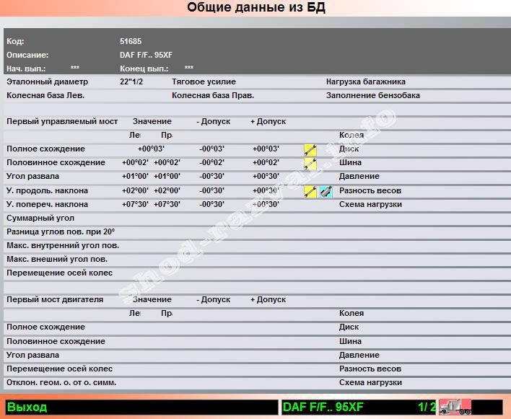The height and width of the screenshot is (419, 511).
Task: Click the Тяговое усилие label
Action: [x=204, y=82]
